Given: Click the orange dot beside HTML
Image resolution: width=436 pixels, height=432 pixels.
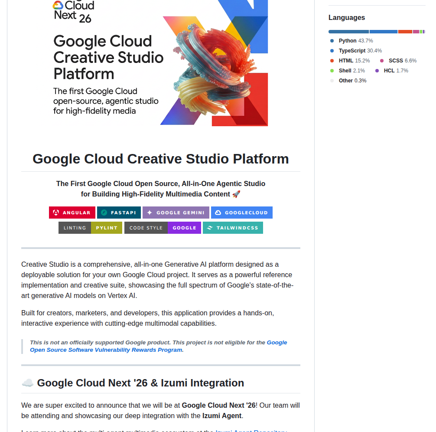Looking at the screenshot, I should (332, 61).
